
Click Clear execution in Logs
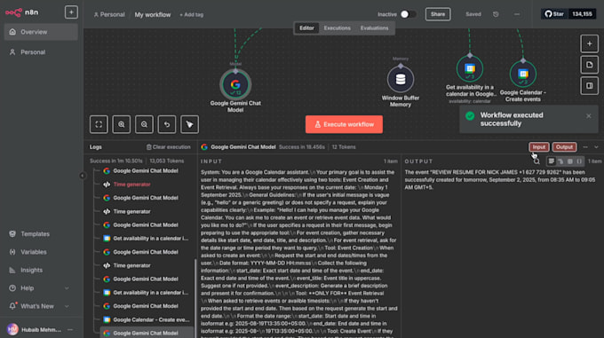pos(169,147)
